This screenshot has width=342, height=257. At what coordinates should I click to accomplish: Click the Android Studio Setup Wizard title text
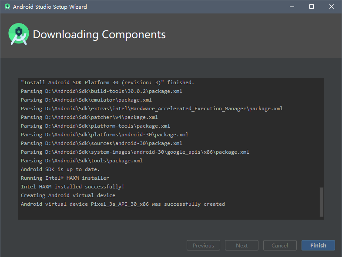point(50,7)
